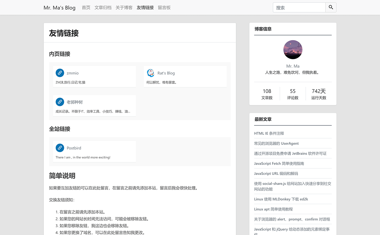Click the 55 评论数 counter

(293, 94)
